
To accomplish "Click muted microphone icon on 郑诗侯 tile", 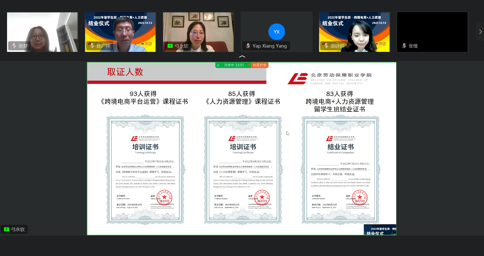I will pyautogui.click(x=326, y=46).
